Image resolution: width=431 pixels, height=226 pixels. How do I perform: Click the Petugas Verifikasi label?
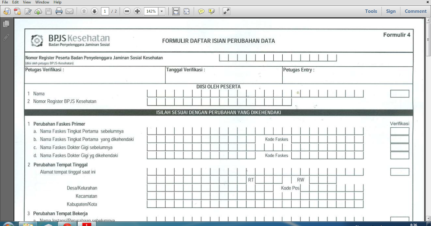45,70
